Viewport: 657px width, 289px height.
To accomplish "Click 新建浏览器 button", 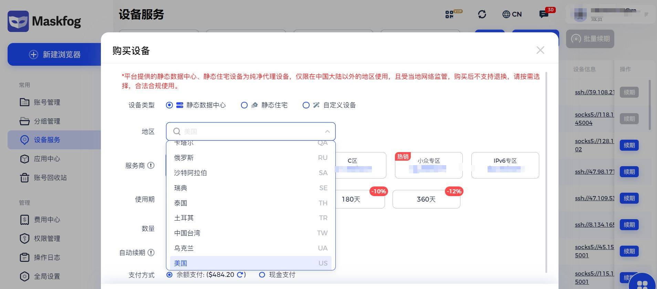I will click(x=54, y=54).
